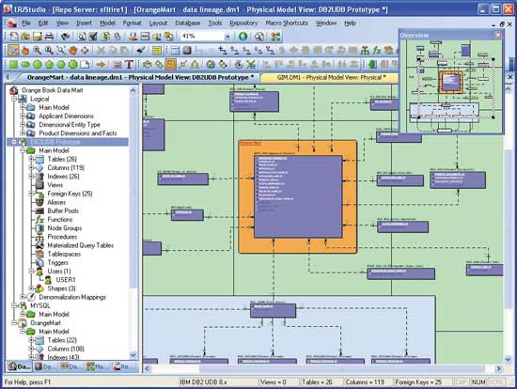Select the green pentagon shape tool
Image resolution: width=517 pixels, height=389 pixels.
point(49,64)
